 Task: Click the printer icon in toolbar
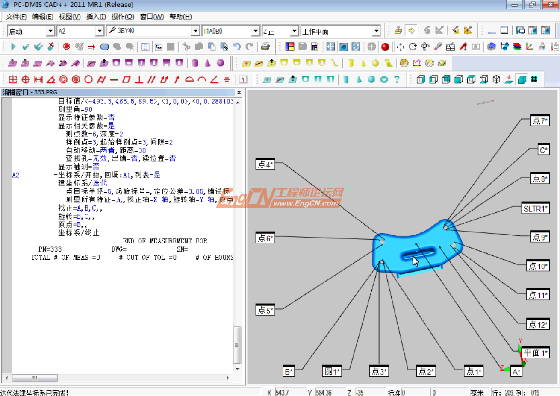pyautogui.click(x=265, y=47)
